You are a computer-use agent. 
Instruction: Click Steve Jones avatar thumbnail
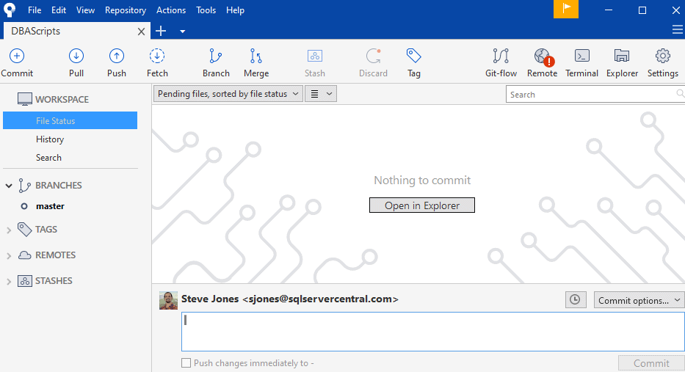click(x=168, y=300)
